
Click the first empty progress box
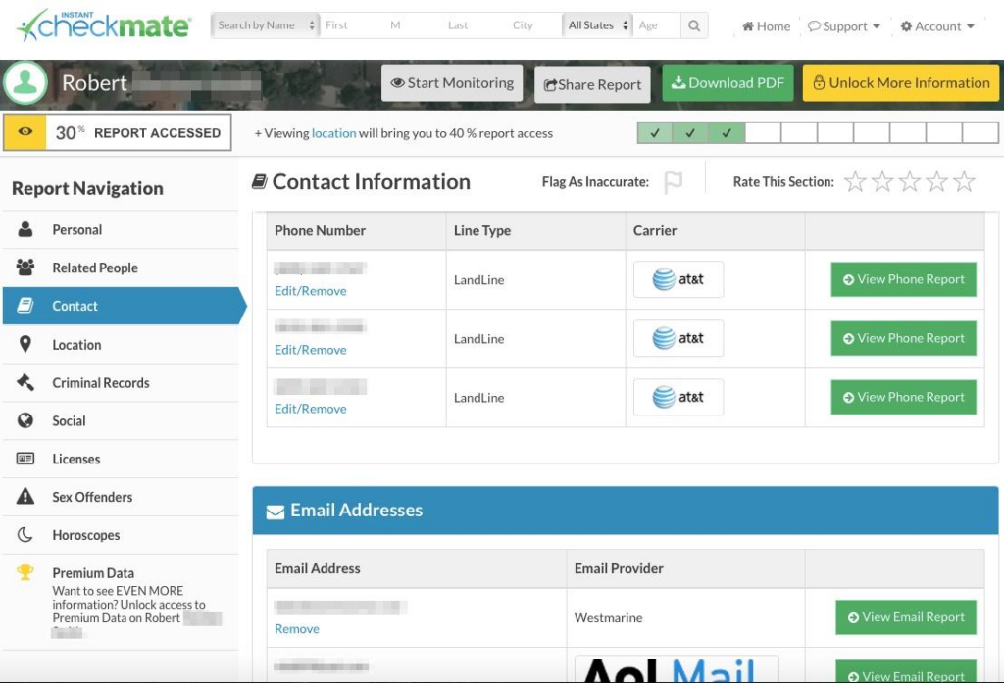[763, 133]
